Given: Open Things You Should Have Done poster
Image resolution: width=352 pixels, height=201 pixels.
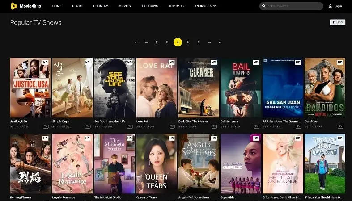Looking at the screenshot, I should 325,163.
